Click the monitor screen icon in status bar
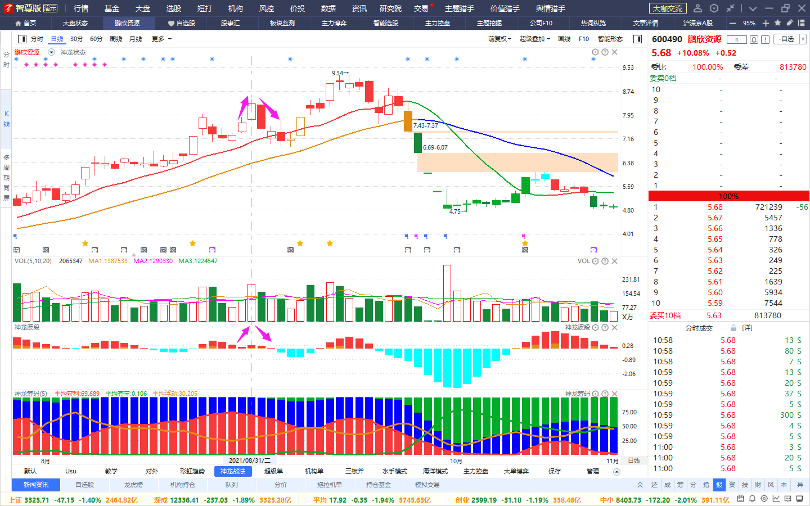The image size is (810, 506). [800, 499]
